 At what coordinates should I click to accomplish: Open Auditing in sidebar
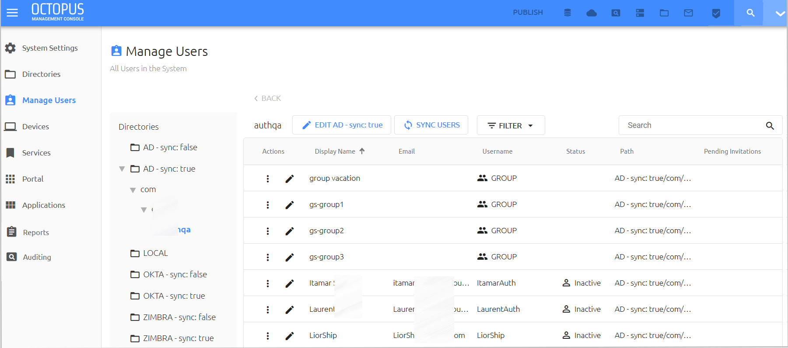click(x=28, y=257)
